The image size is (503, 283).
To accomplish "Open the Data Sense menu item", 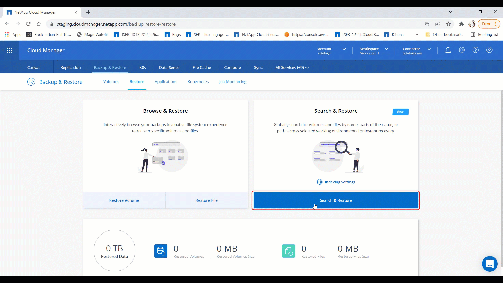I will coord(169,68).
